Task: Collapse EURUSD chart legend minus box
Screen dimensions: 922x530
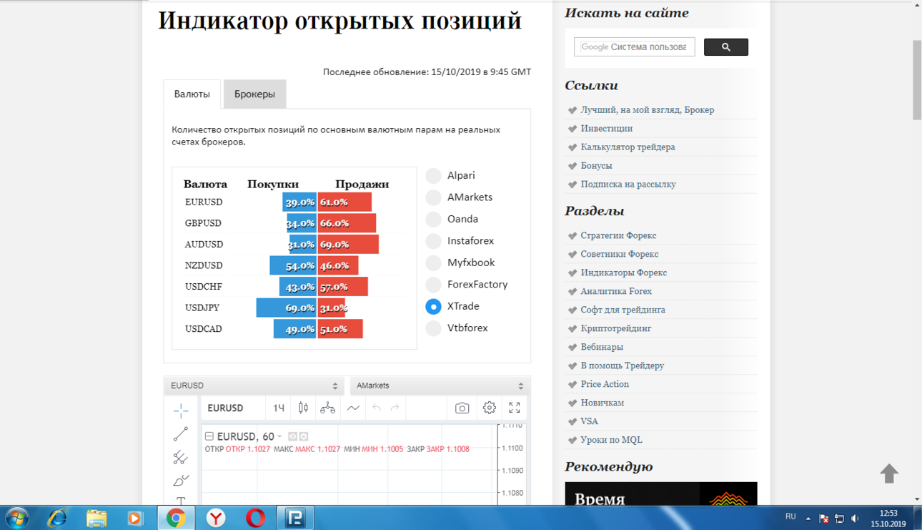Action: [x=209, y=436]
